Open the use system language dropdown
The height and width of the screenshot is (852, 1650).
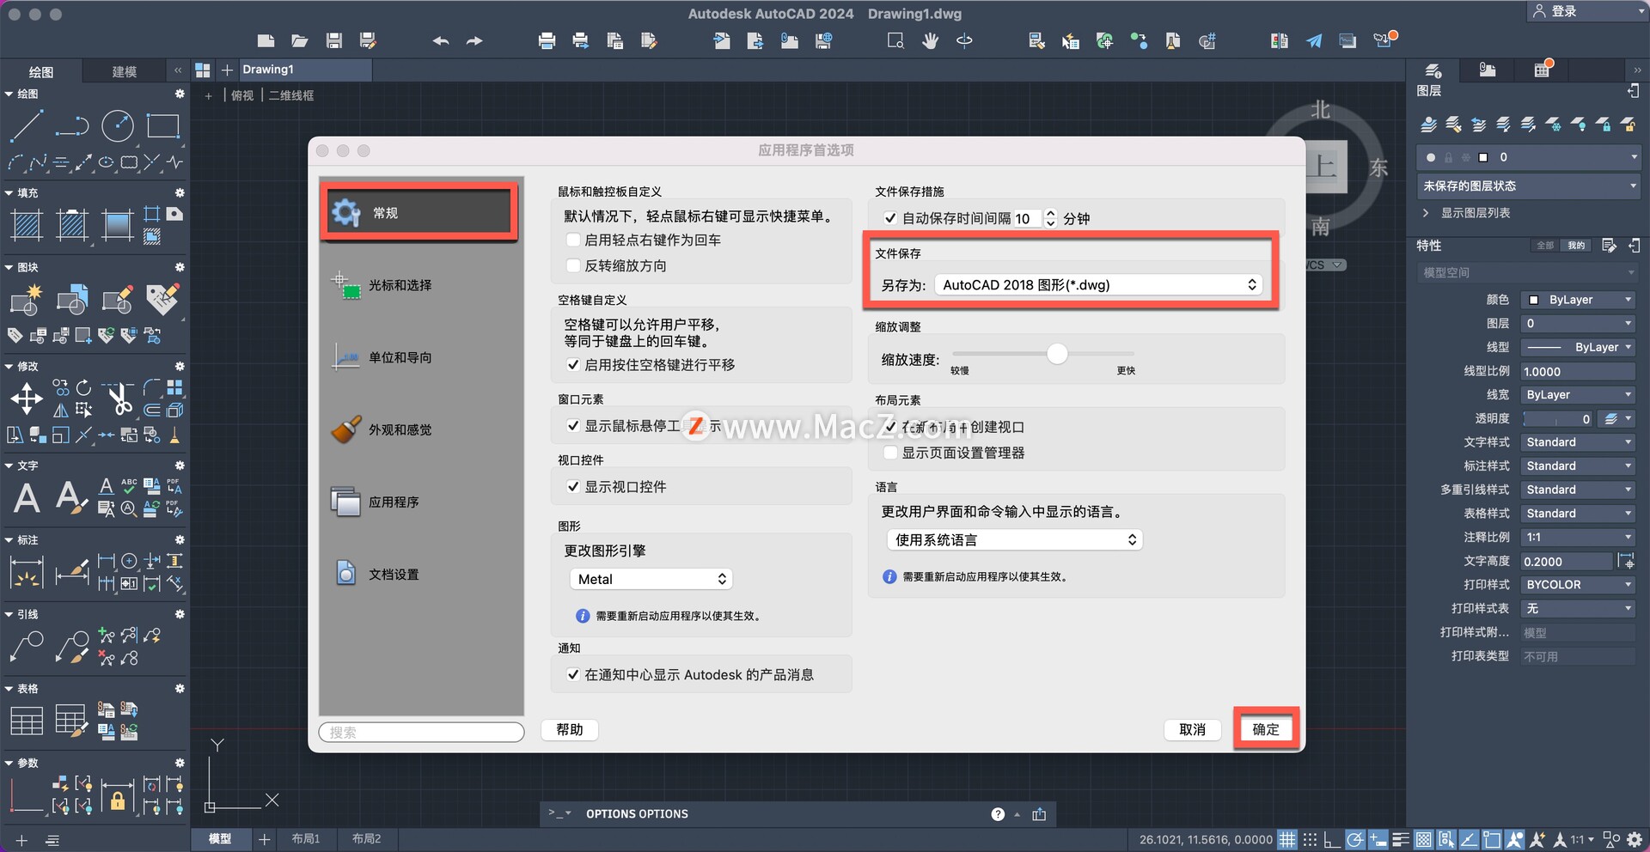click(1014, 540)
